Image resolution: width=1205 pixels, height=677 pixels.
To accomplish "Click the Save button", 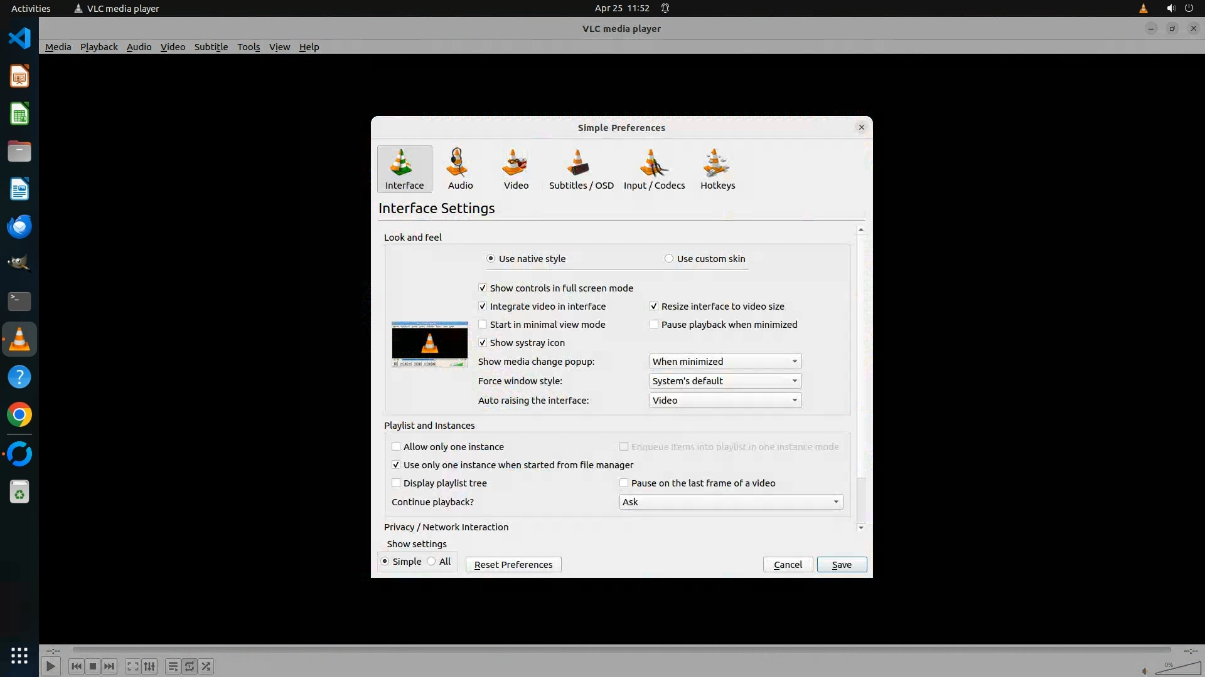I will (841, 565).
